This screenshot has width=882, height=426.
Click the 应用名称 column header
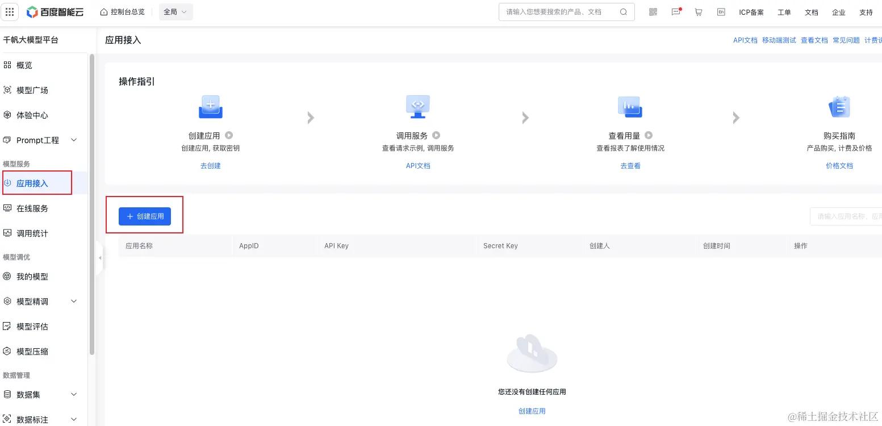139,246
